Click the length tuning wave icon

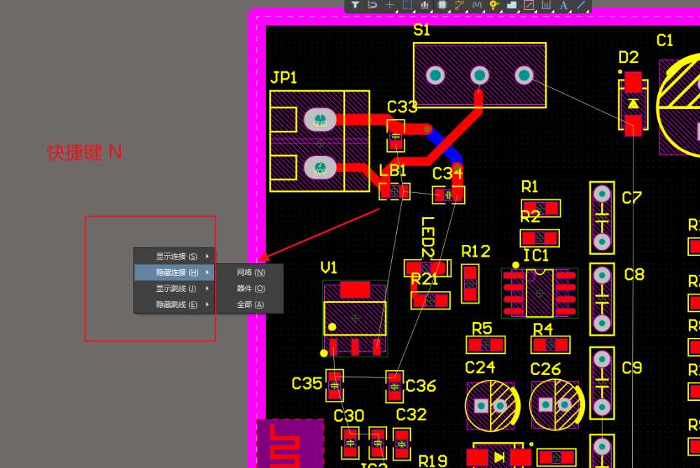[477, 5]
